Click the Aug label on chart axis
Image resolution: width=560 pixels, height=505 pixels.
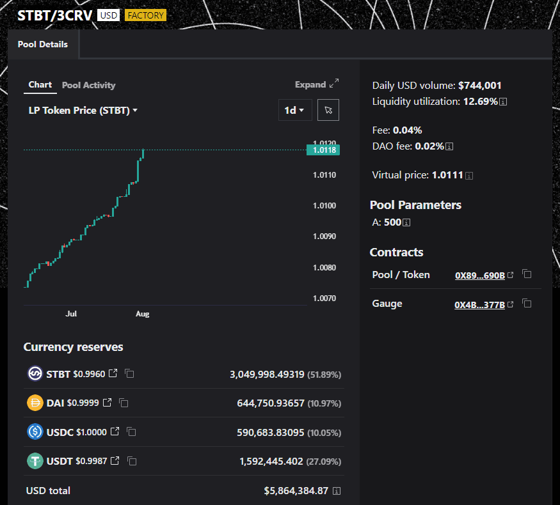tap(142, 314)
